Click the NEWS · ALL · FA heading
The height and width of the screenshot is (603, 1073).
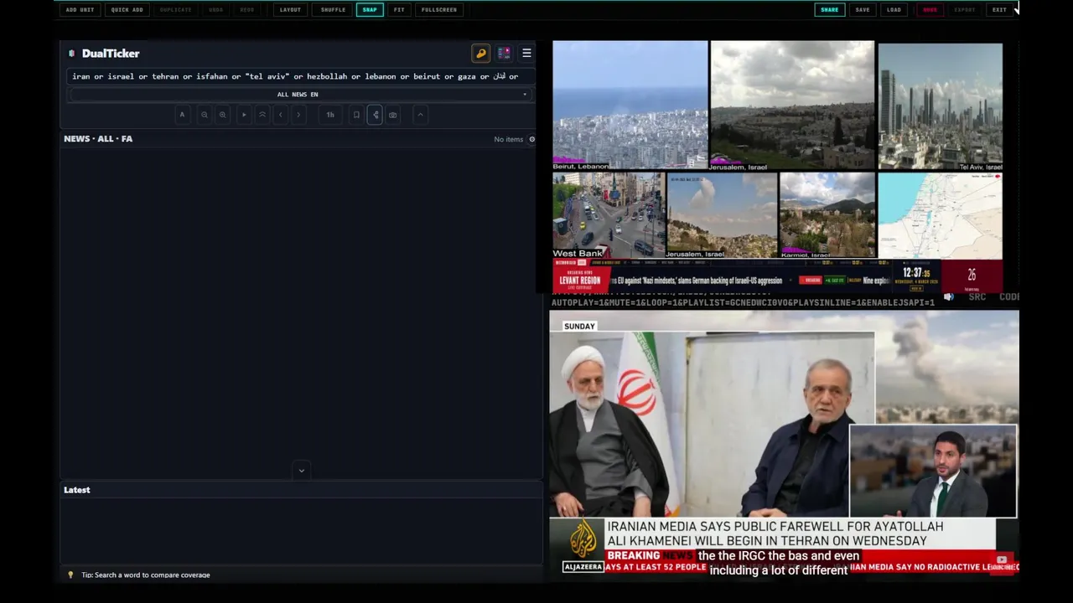click(x=98, y=139)
